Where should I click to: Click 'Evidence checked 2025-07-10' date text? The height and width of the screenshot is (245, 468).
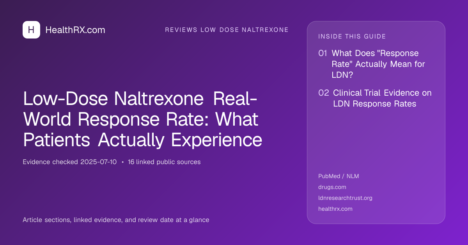[69, 162]
